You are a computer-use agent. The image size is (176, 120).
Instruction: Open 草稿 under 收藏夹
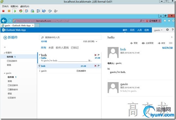[9, 65]
